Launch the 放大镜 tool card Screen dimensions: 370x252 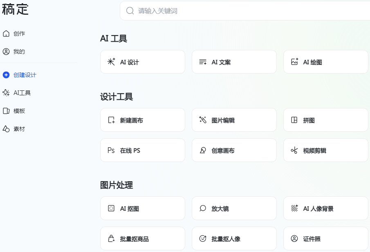[x=234, y=209]
